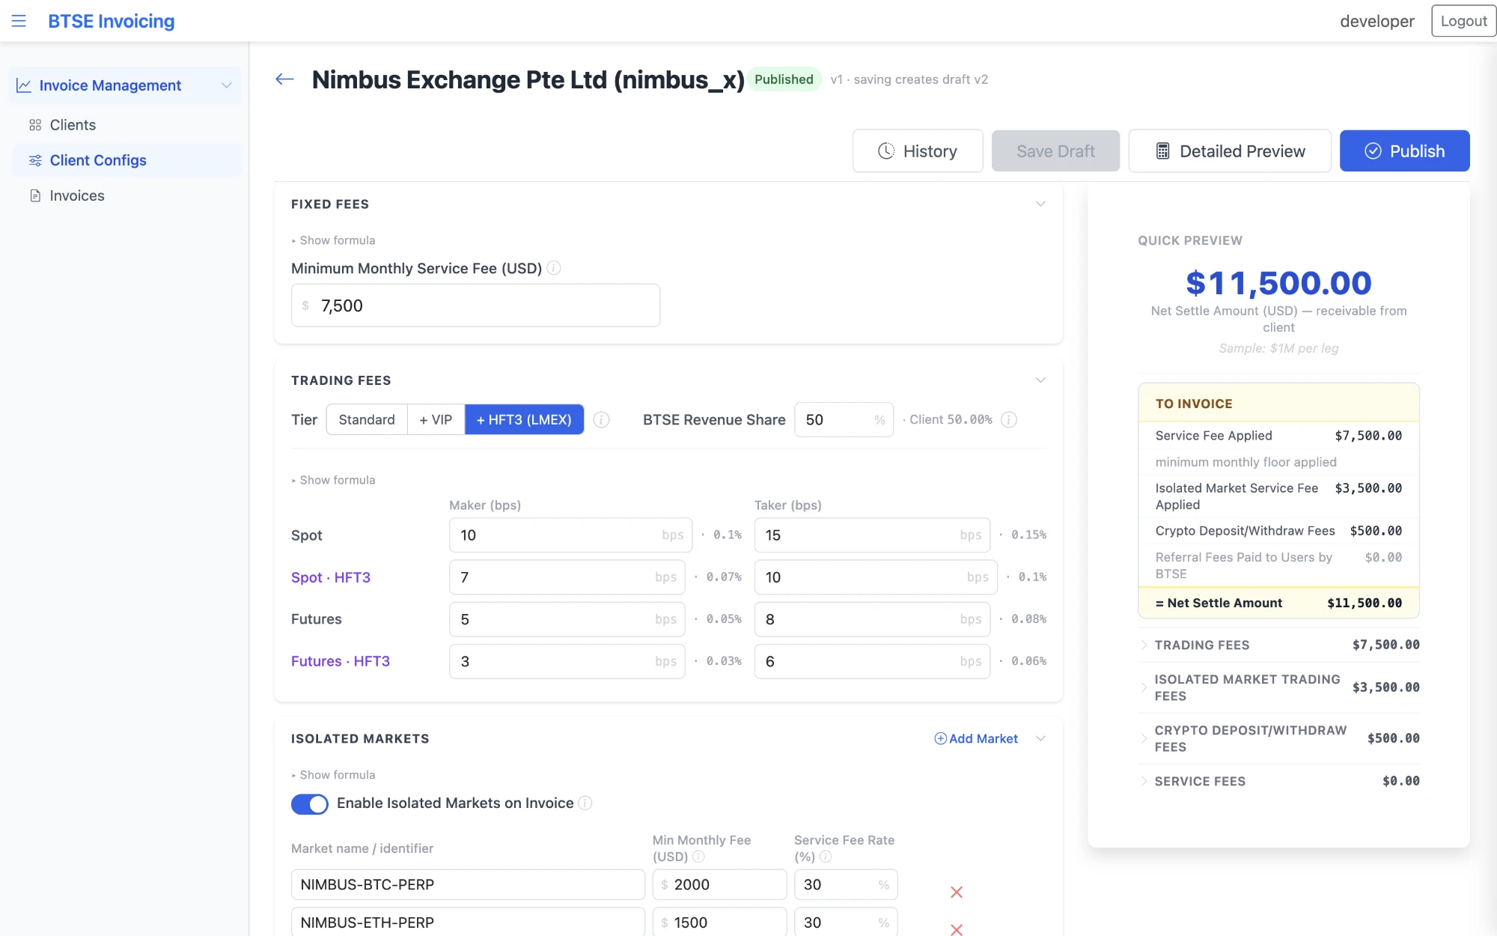Click the Clients grid icon
This screenshot has width=1497, height=936.
coord(35,125)
